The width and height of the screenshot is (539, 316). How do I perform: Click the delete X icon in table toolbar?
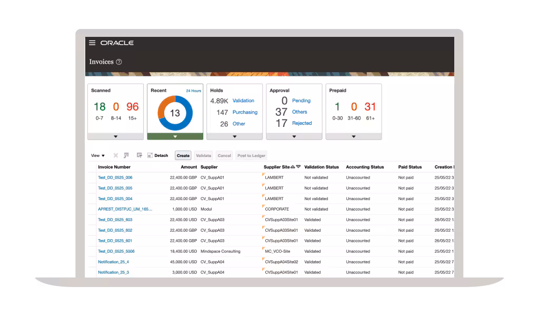click(116, 155)
